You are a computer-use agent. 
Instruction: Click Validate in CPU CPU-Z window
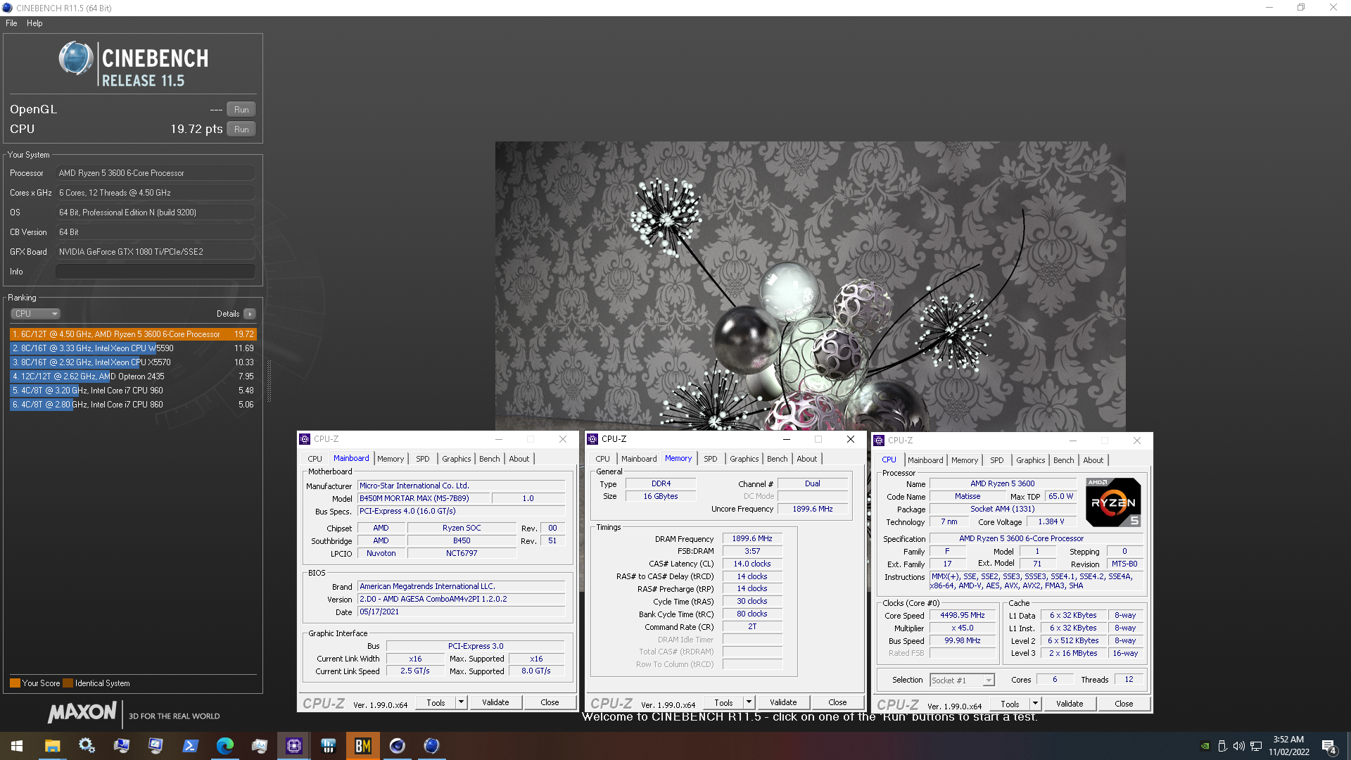coord(1070,704)
